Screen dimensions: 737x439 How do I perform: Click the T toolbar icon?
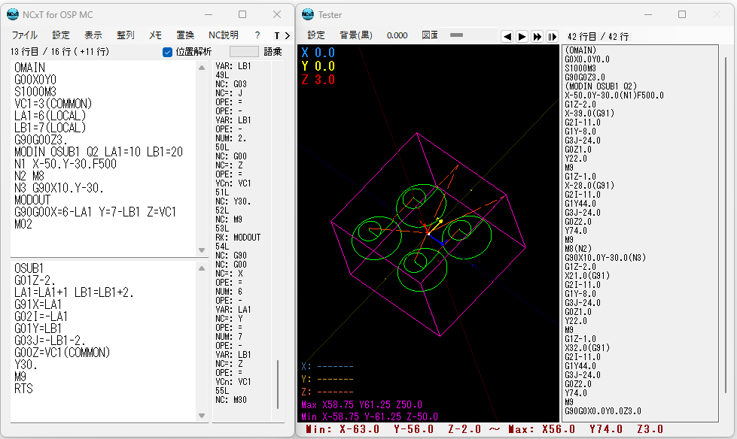coord(277,35)
